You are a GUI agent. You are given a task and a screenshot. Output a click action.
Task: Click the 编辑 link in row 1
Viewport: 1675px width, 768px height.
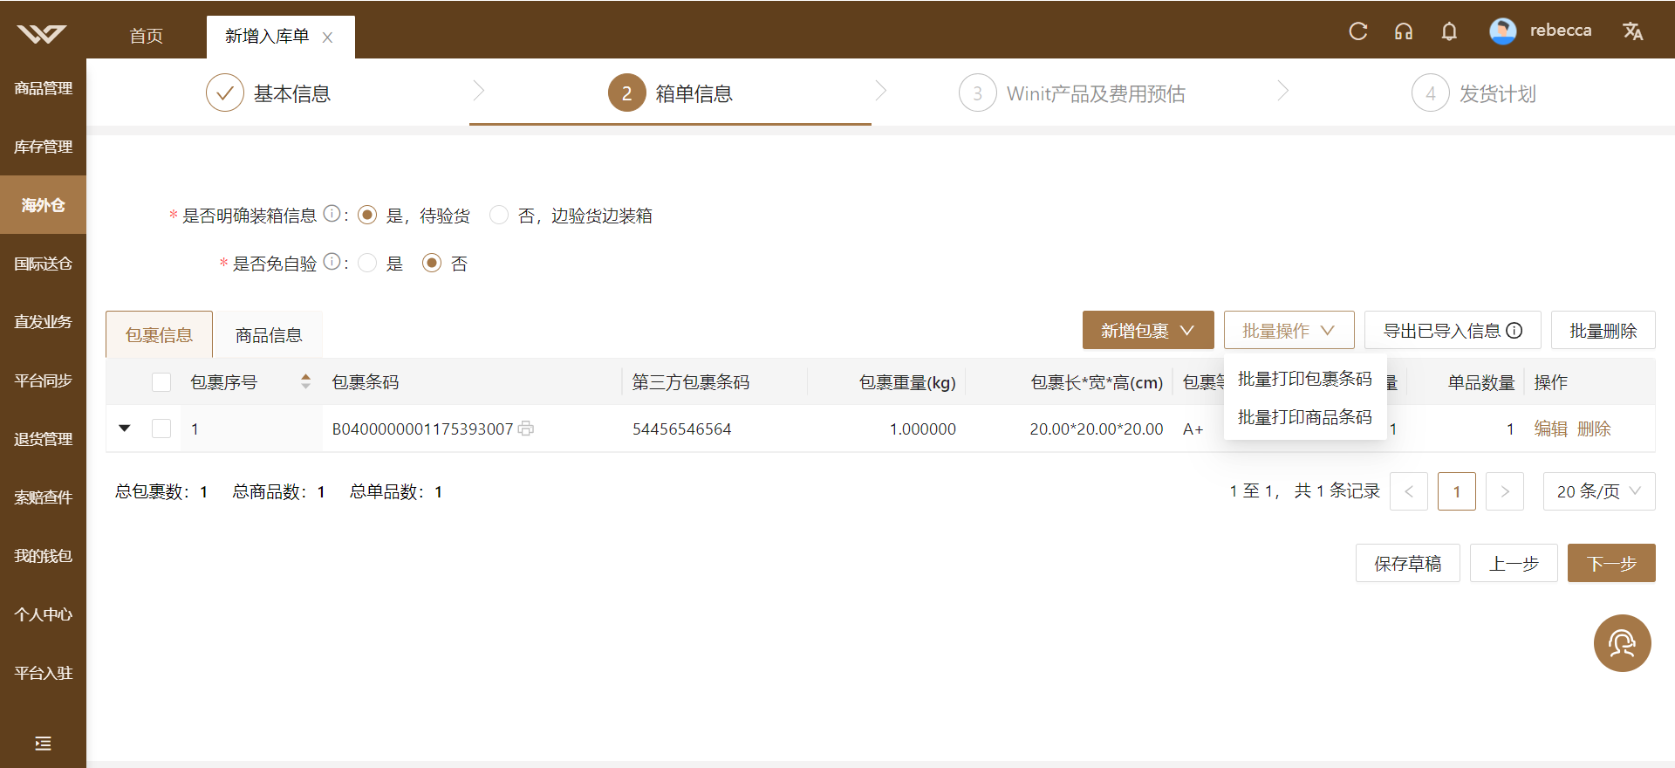point(1551,429)
